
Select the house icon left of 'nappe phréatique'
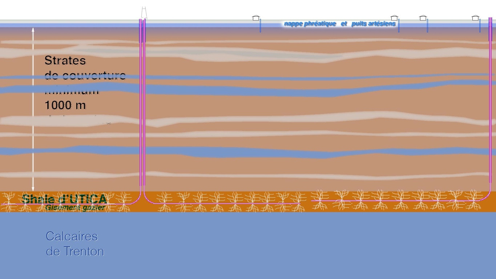256,18
